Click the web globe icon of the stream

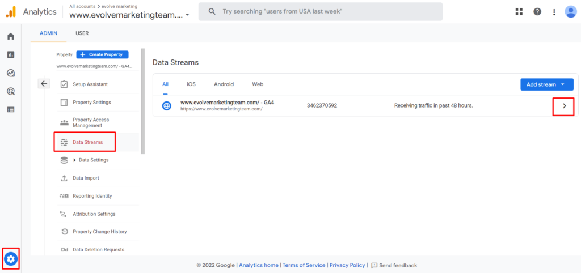pyautogui.click(x=167, y=106)
